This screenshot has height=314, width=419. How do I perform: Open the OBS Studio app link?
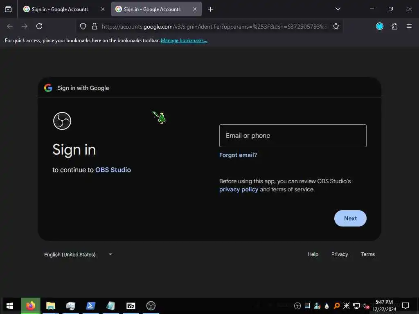tap(113, 170)
